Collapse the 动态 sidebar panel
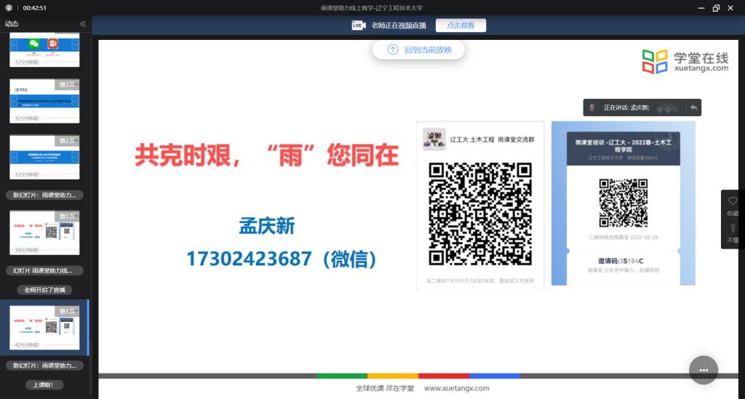This screenshot has height=399, width=745. [x=83, y=24]
